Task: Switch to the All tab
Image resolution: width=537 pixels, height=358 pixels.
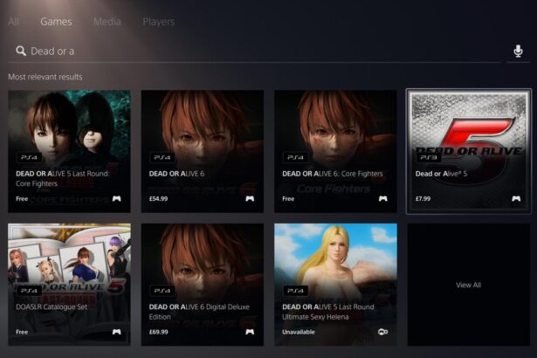Action: tap(13, 22)
